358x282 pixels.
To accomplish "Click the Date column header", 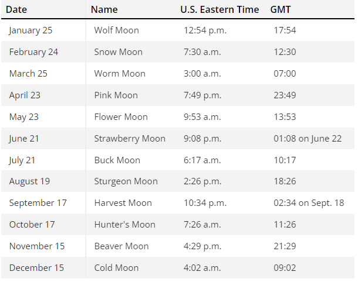I will pos(16,9).
